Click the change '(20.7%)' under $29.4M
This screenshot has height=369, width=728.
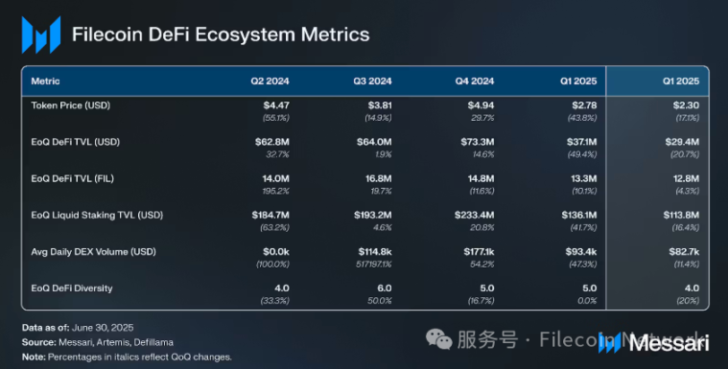pyautogui.click(x=685, y=154)
